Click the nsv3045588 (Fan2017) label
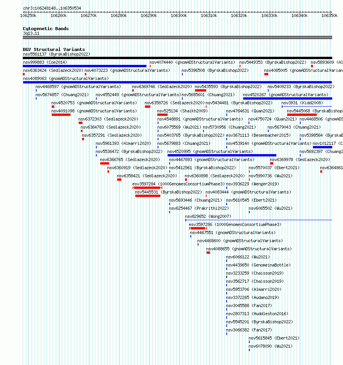 coord(249,306)
